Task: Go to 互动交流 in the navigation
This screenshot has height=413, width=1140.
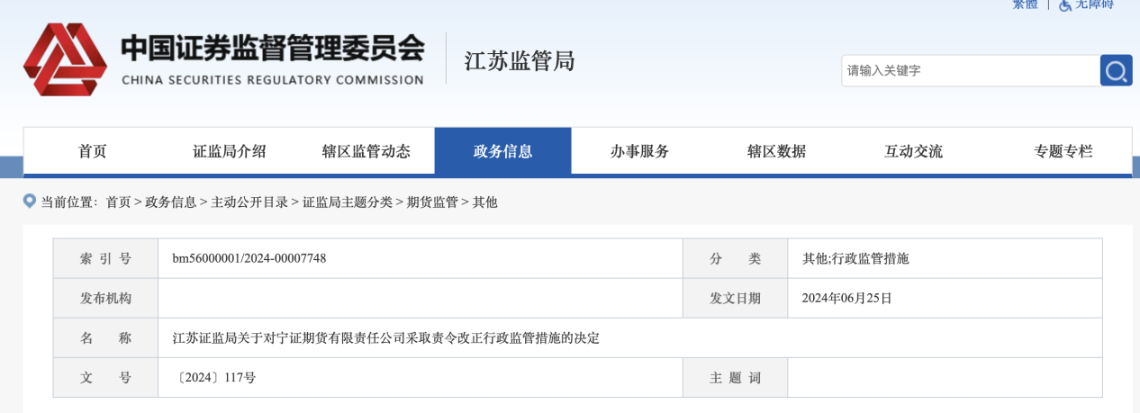Action: [x=913, y=151]
